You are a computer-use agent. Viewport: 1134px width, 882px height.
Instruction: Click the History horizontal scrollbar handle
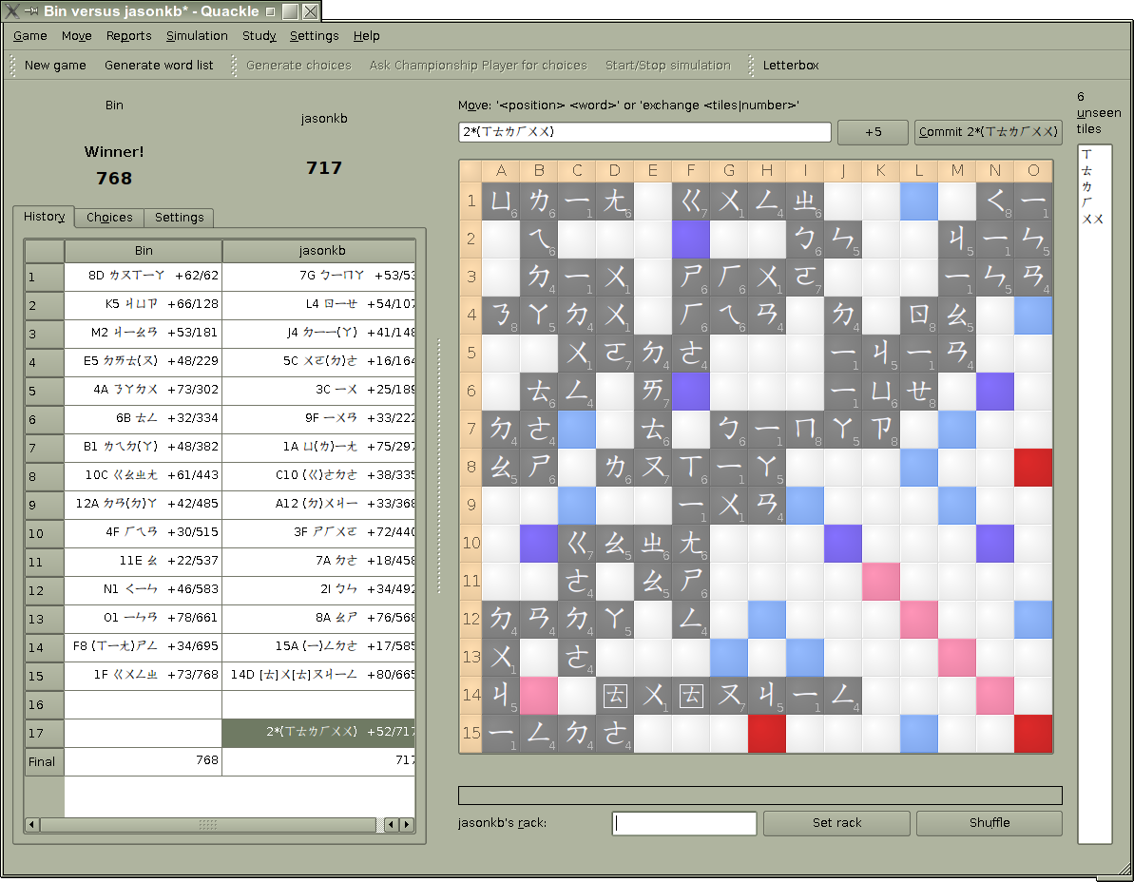(x=207, y=824)
